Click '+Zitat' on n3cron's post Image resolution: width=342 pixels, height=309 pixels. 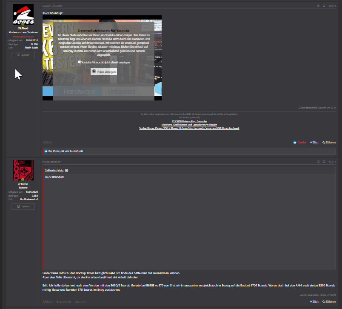pyautogui.click(x=314, y=302)
